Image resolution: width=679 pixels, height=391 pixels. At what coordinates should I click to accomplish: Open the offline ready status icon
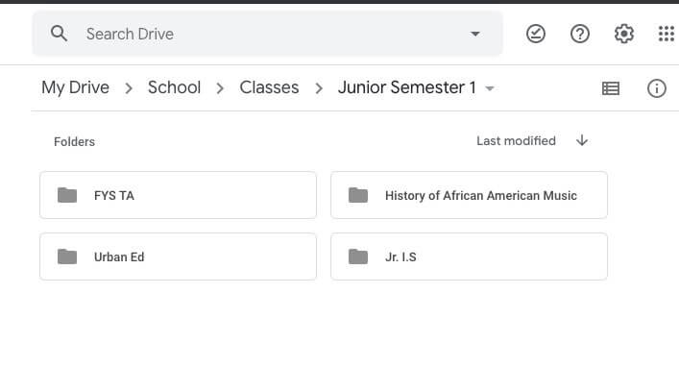click(536, 34)
